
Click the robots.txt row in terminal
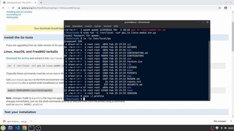(x=103, y=82)
